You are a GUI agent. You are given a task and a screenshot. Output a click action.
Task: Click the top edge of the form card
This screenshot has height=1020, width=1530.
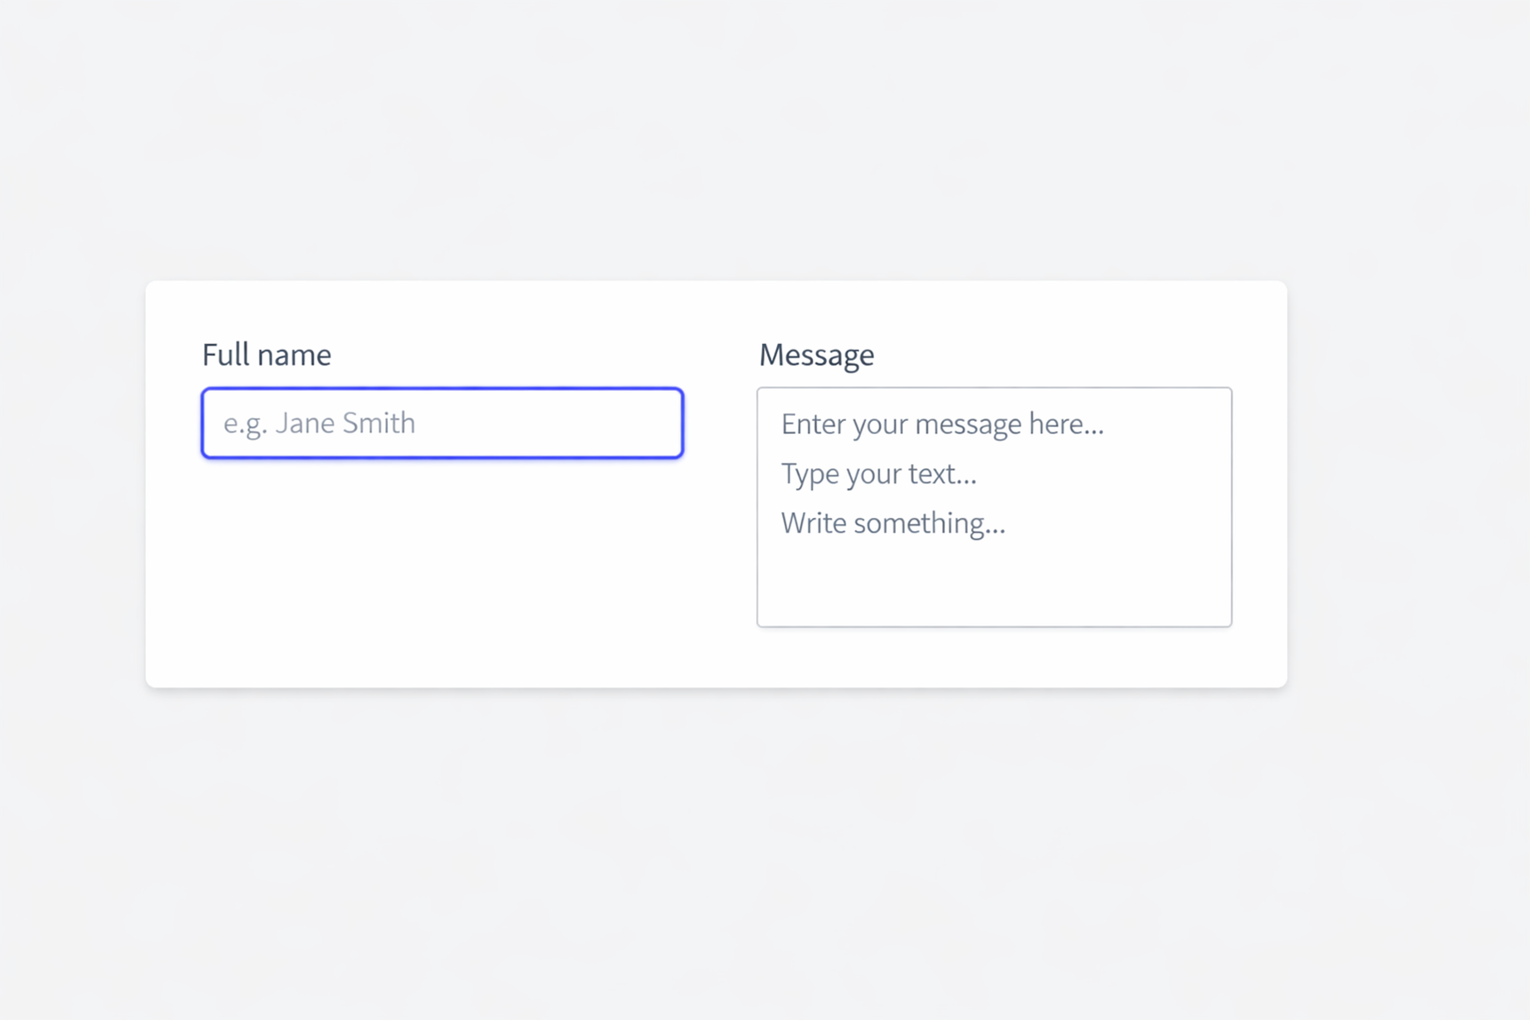pyautogui.click(x=716, y=284)
